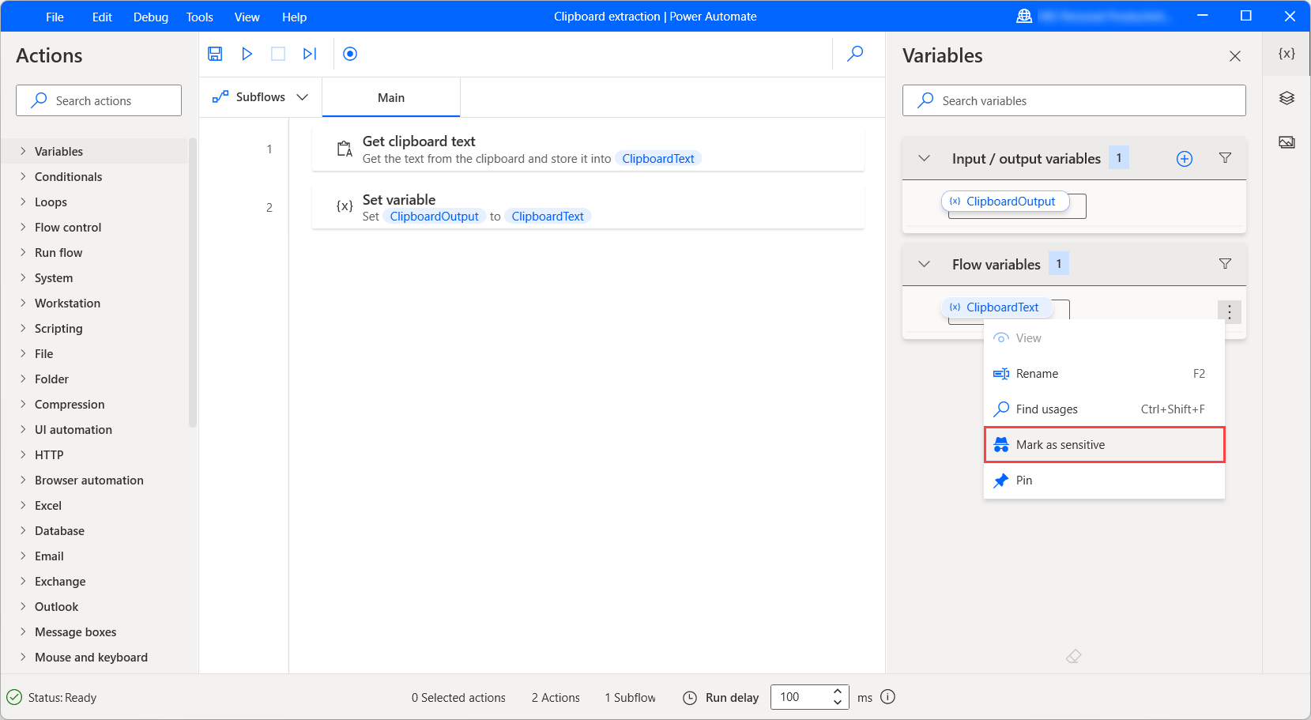The height and width of the screenshot is (720, 1311).
Task: Run the flow with the play icon
Action: click(247, 54)
